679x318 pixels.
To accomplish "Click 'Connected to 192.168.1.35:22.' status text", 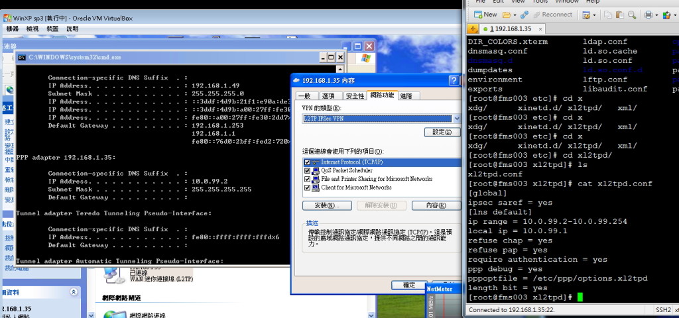I will [511, 310].
